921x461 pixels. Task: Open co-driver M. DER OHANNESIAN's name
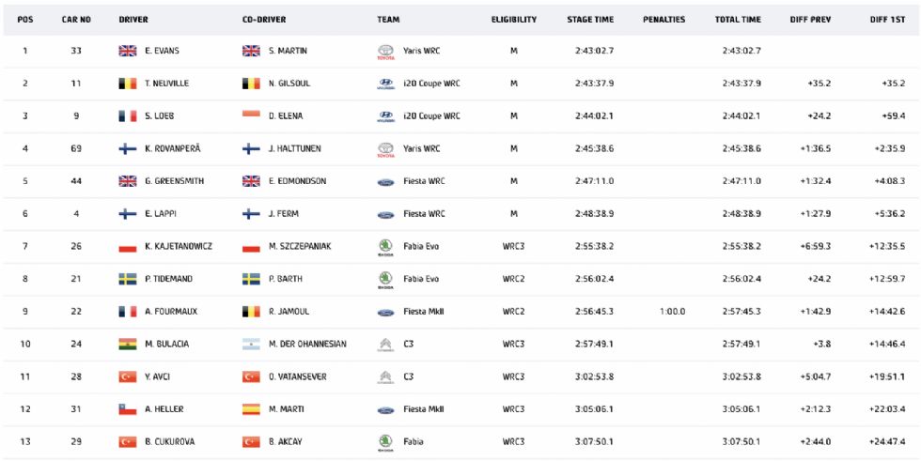[307, 345]
